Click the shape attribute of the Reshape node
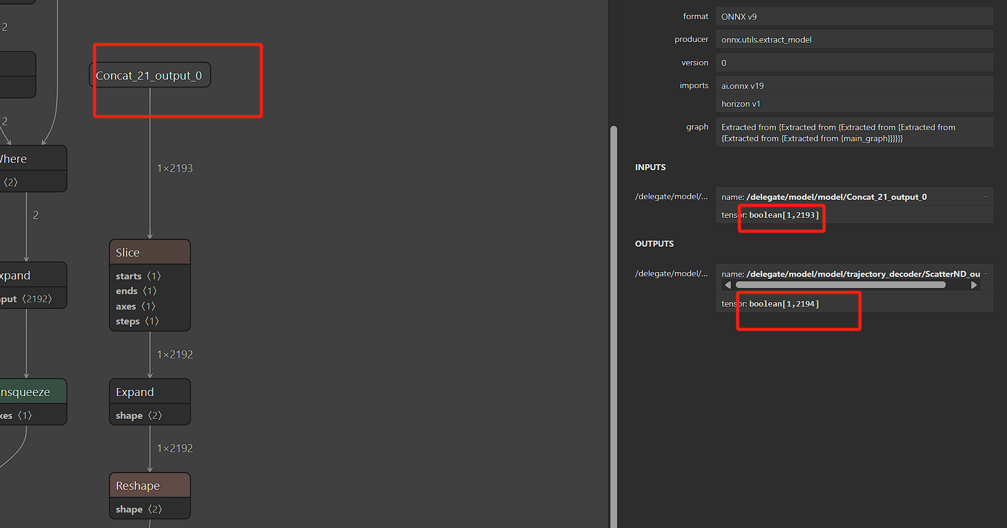 [139, 509]
